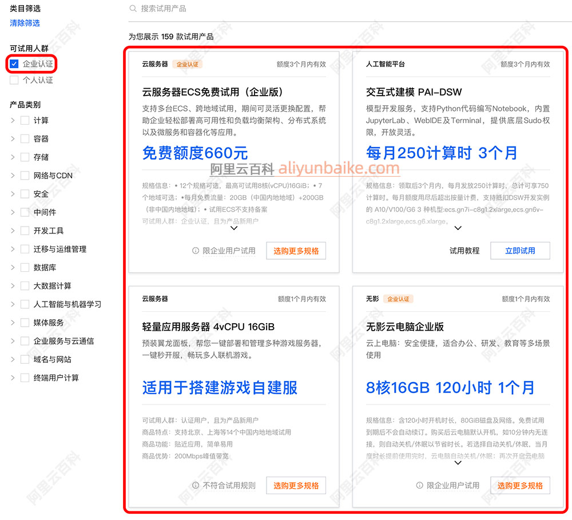Check the 容器 category checkbox
572x520 pixels.
(25, 138)
